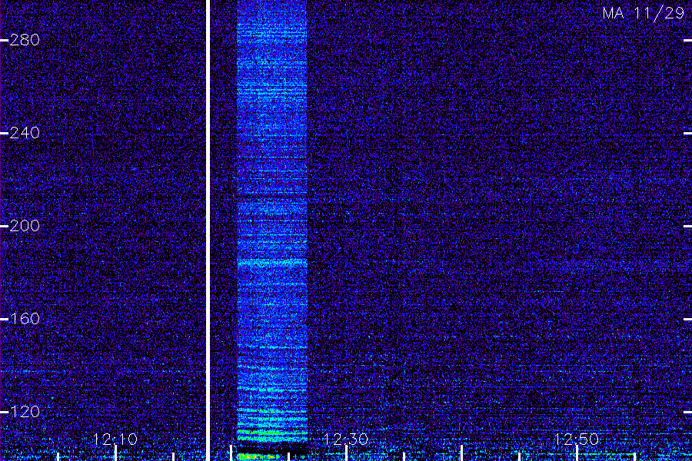Viewport: 692px width, 461px height.
Task: Click the 200 frequency axis label
Action: (x=25, y=226)
